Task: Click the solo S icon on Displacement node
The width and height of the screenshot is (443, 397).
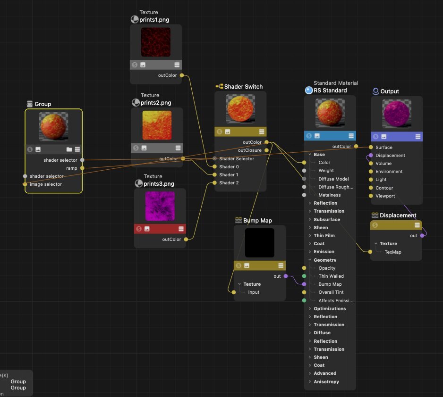Action: pyautogui.click(x=375, y=225)
